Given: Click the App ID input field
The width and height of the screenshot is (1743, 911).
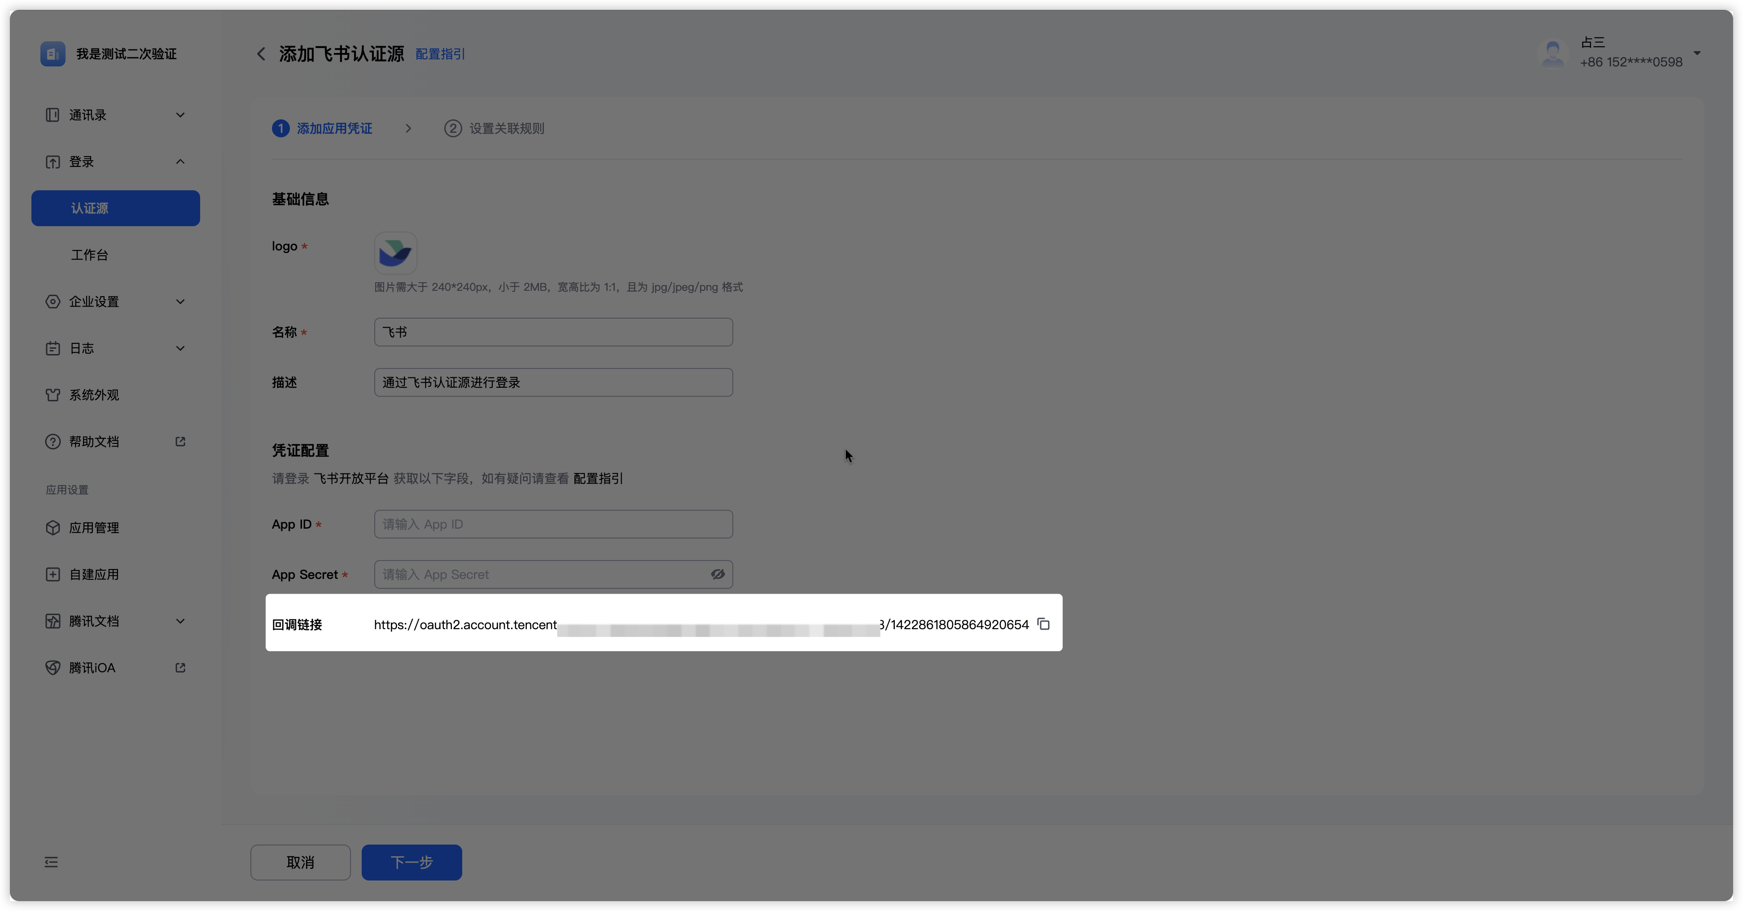Looking at the screenshot, I should tap(553, 525).
